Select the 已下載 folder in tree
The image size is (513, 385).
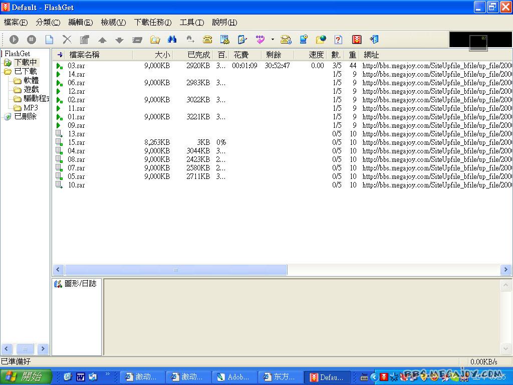click(x=26, y=71)
